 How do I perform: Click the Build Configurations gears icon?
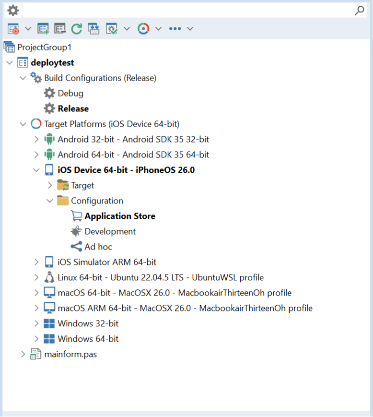click(x=36, y=78)
